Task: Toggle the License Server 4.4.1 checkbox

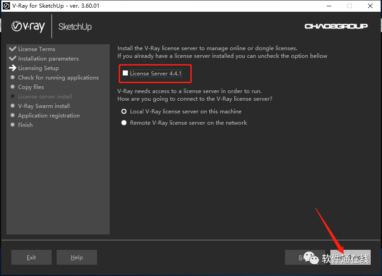Action: click(x=125, y=73)
